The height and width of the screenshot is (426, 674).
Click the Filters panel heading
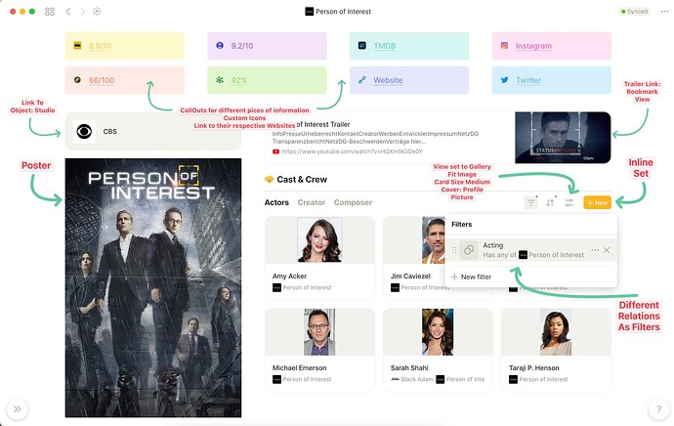pos(462,224)
